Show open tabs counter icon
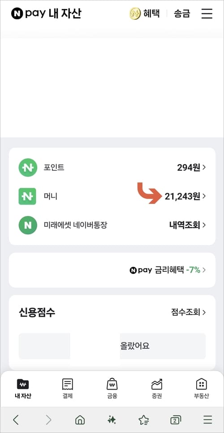This screenshot has width=224, height=433. (x=176, y=420)
